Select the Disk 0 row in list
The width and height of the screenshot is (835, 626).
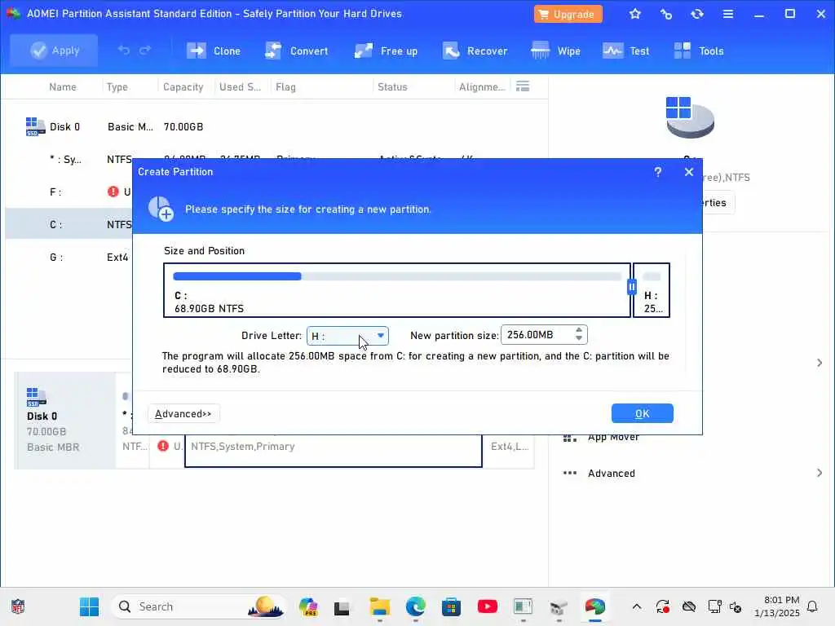(277, 126)
